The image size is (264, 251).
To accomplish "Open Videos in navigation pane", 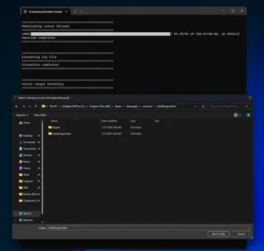I will pyautogui.click(x=25, y=168).
